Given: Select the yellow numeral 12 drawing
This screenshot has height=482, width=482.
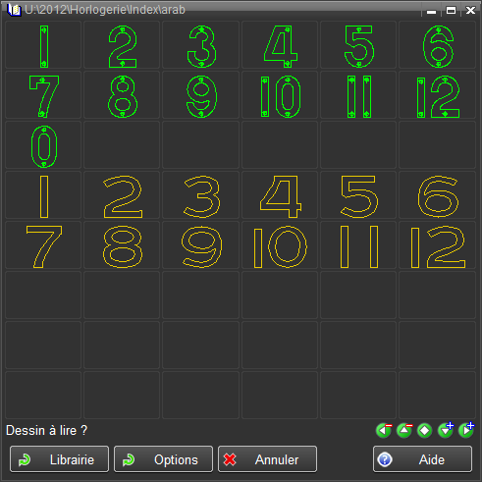Looking at the screenshot, I should click(x=437, y=245).
